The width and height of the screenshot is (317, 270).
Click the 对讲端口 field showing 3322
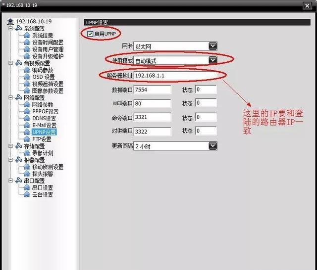152,131
